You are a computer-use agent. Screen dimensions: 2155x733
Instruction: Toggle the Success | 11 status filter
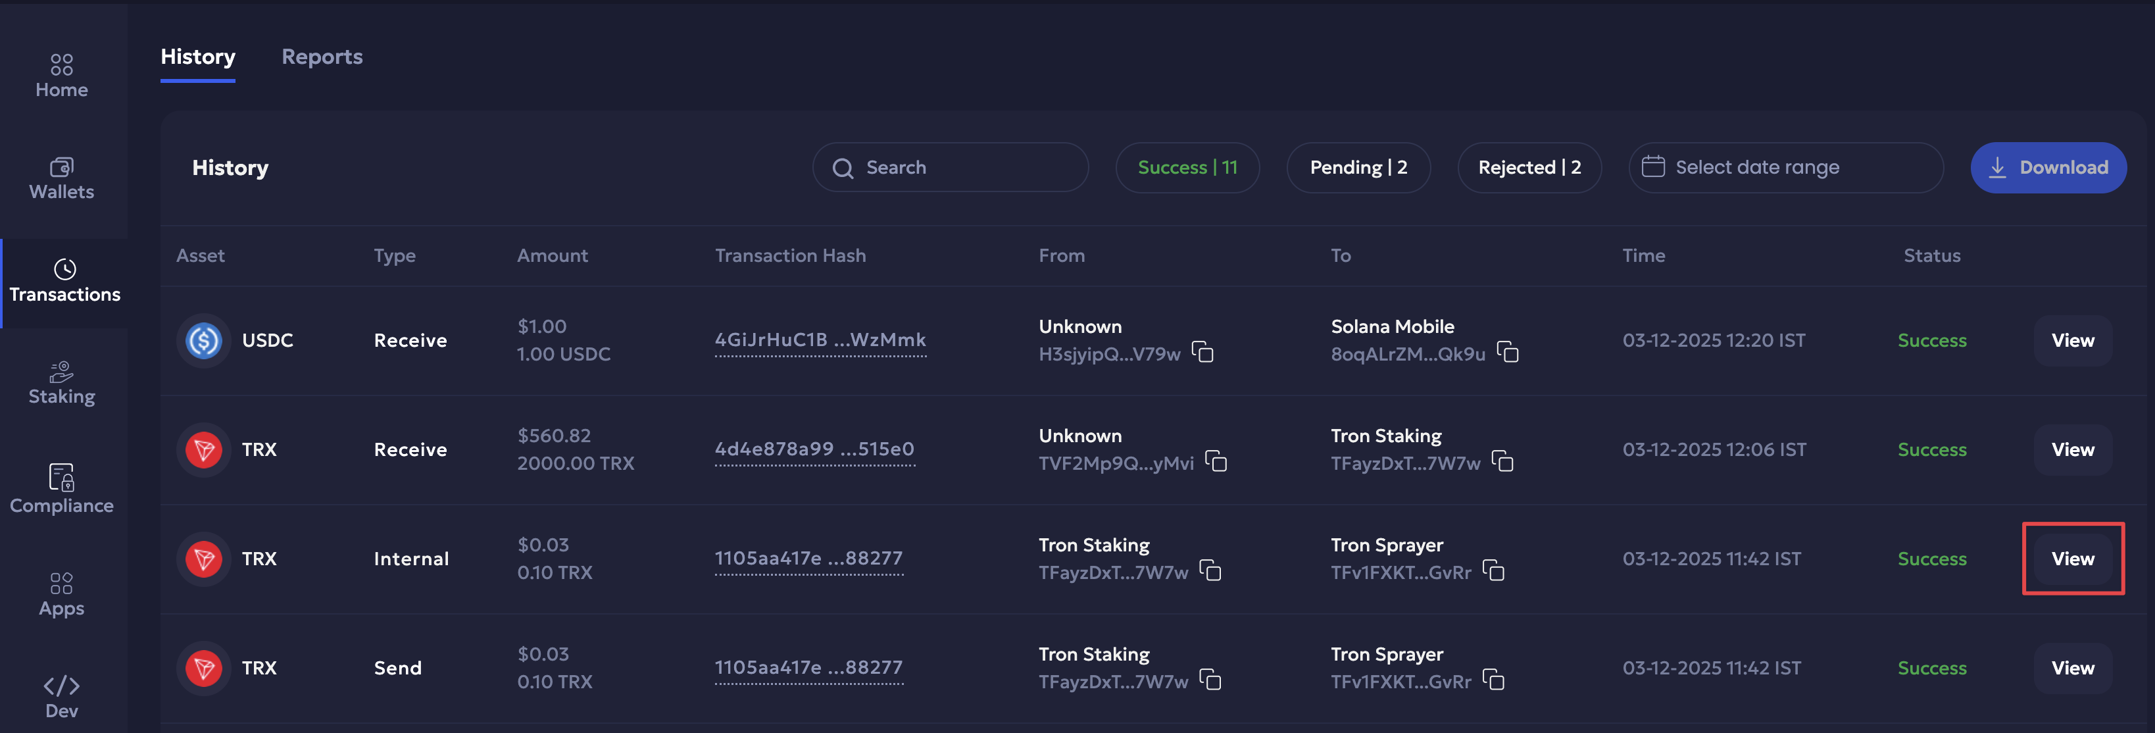pos(1186,167)
